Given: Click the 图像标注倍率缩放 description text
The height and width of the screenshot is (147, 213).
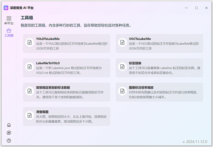Looking at the screenshot, I should point(163,95).
